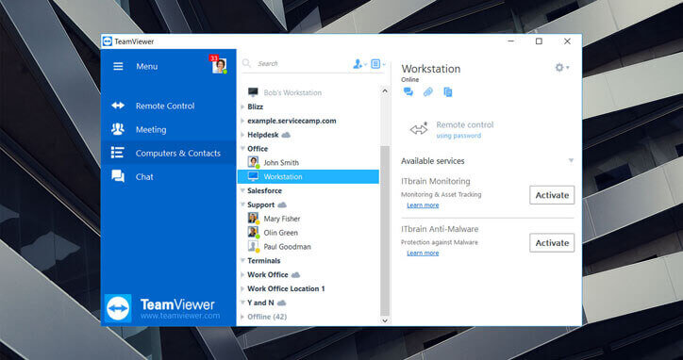Image resolution: width=683 pixels, height=360 pixels.
Task: Open the Menu label in sidebar
Action: (x=147, y=67)
